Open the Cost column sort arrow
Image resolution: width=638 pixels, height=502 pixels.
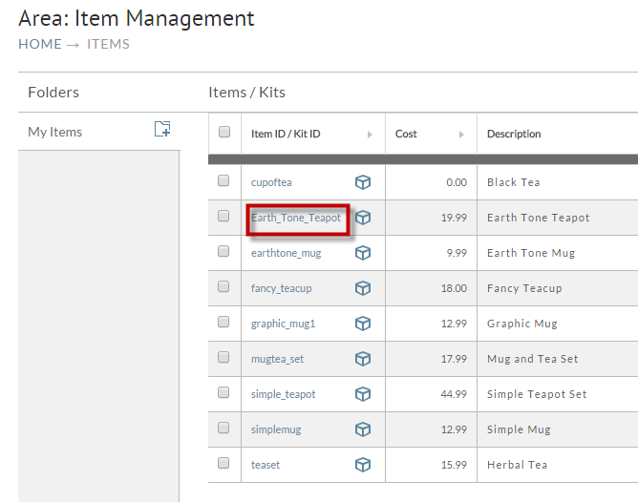(x=461, y=135)
